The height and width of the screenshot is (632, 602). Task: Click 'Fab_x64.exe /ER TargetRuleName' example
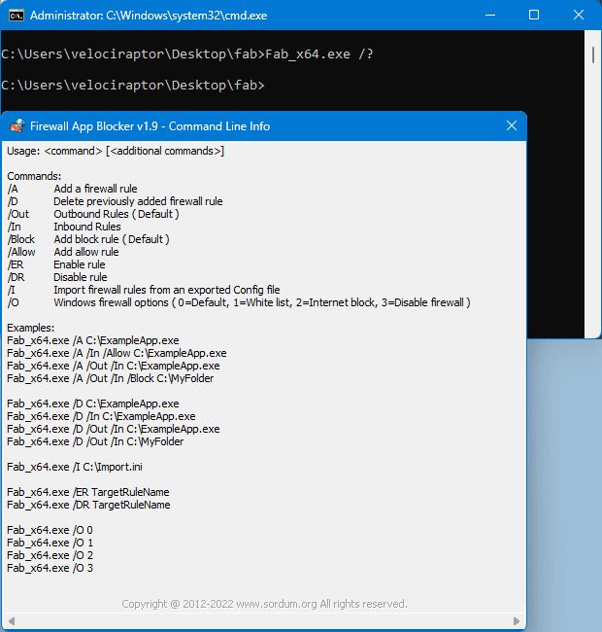coord(88,492)
